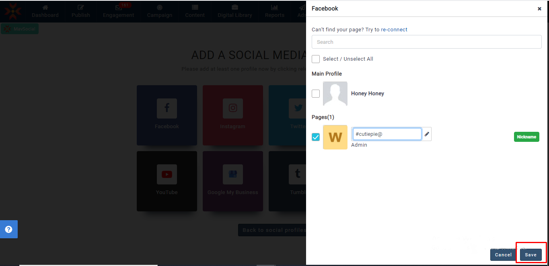The width and height of the screenshot is (549, 266).
Task: Click the Facebook network tile icon
Action: pos(167,108)
